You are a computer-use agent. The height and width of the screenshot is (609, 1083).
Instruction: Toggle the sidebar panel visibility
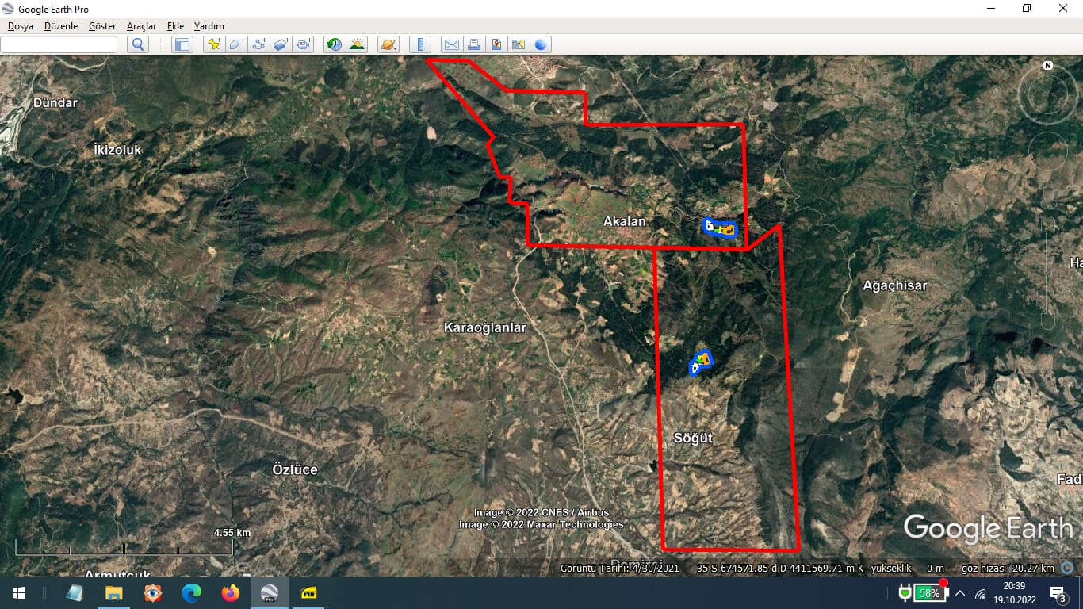(182, 44)
